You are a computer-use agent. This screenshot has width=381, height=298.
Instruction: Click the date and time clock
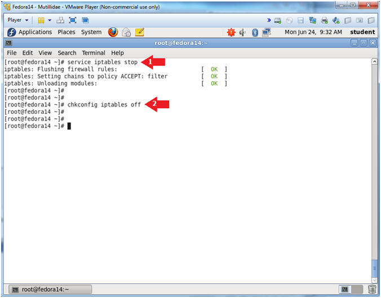click(313, 32)
